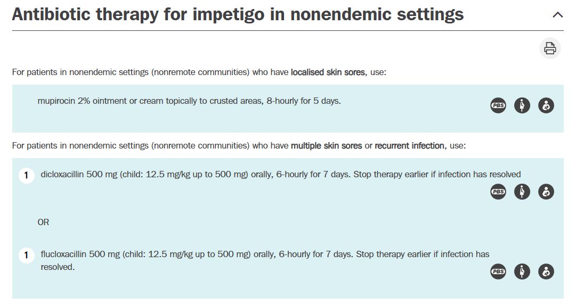The width and height of the screenshot is (576, 304).
Task: Click pregnancy icon for flucloxacillin
Action: tap(522, 272)
